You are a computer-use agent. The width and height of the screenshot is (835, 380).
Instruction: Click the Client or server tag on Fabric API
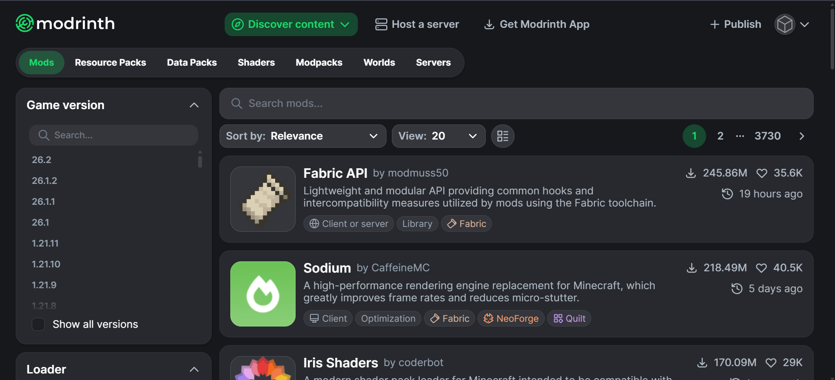(349, 223)
